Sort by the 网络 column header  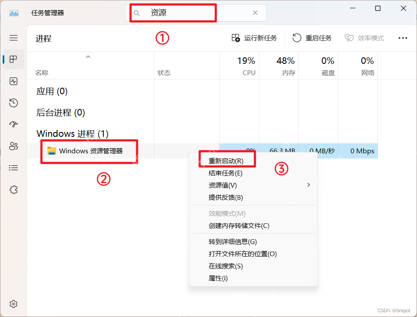358,66
